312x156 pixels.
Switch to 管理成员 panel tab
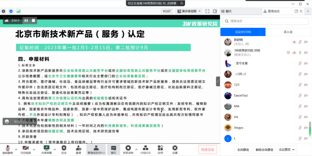271,11
